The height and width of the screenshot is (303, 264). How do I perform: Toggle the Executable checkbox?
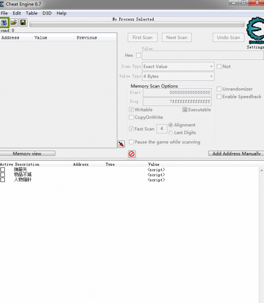pos(185,110)
